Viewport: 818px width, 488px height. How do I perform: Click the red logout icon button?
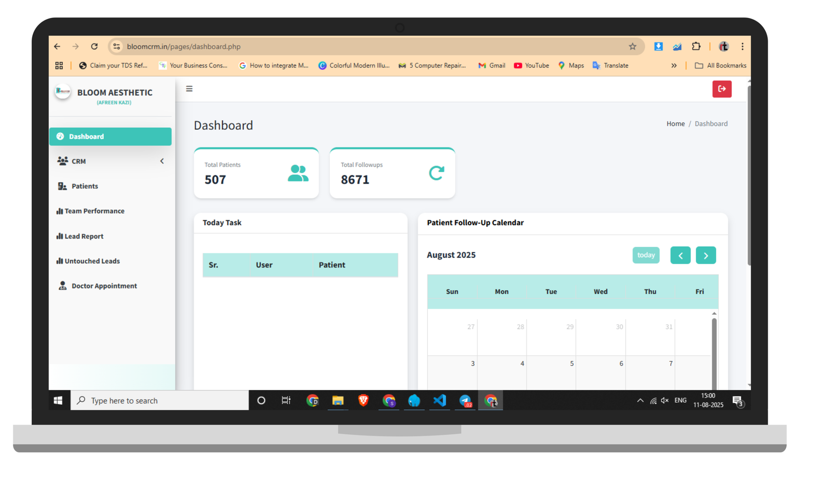point(721,89)
